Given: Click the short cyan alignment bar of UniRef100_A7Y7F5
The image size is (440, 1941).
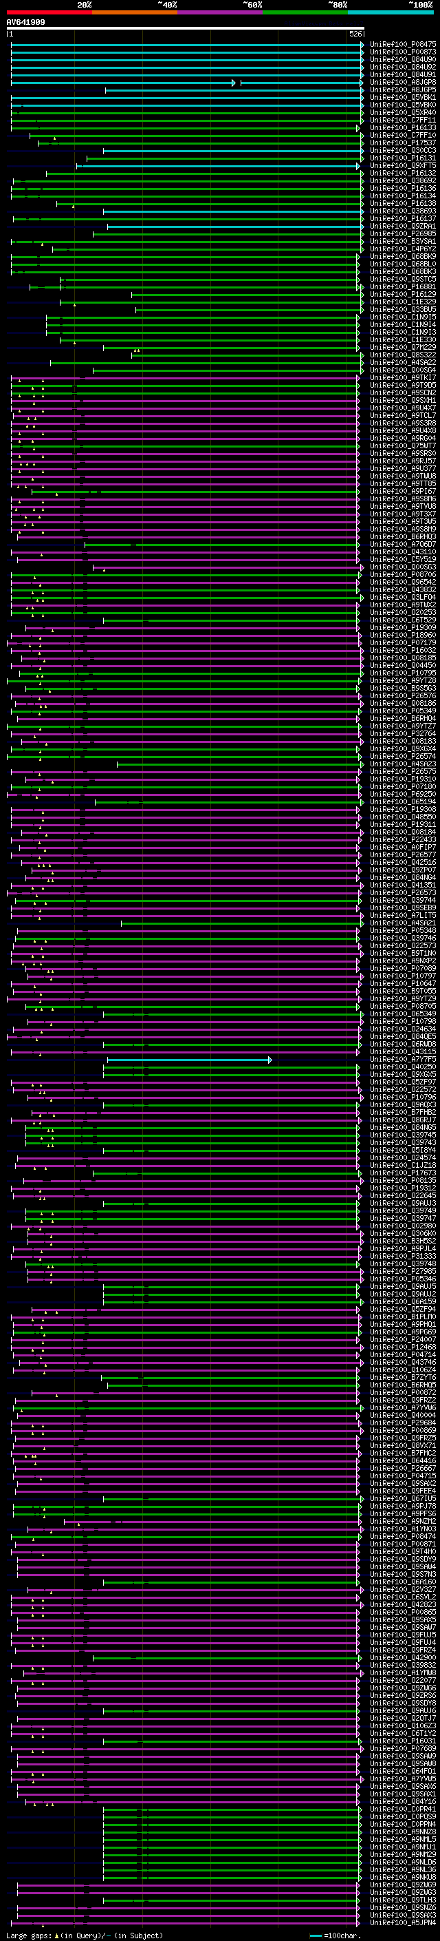Looking at the screenshot, I should 190,1060.
